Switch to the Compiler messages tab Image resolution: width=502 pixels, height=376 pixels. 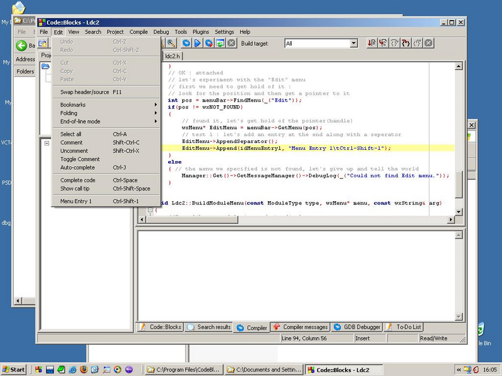pos(301,326)
